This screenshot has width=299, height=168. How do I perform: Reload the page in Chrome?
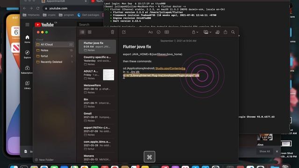(38, 8)
